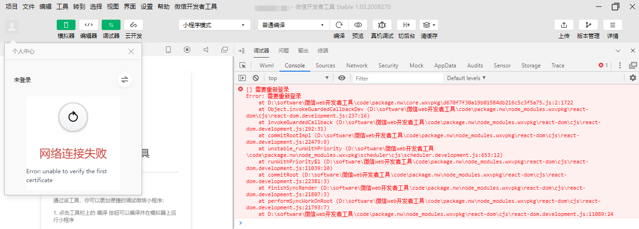Switch to the Network tab
The image size is (639, 229).
pyautogui.click(x=357, y=66)
